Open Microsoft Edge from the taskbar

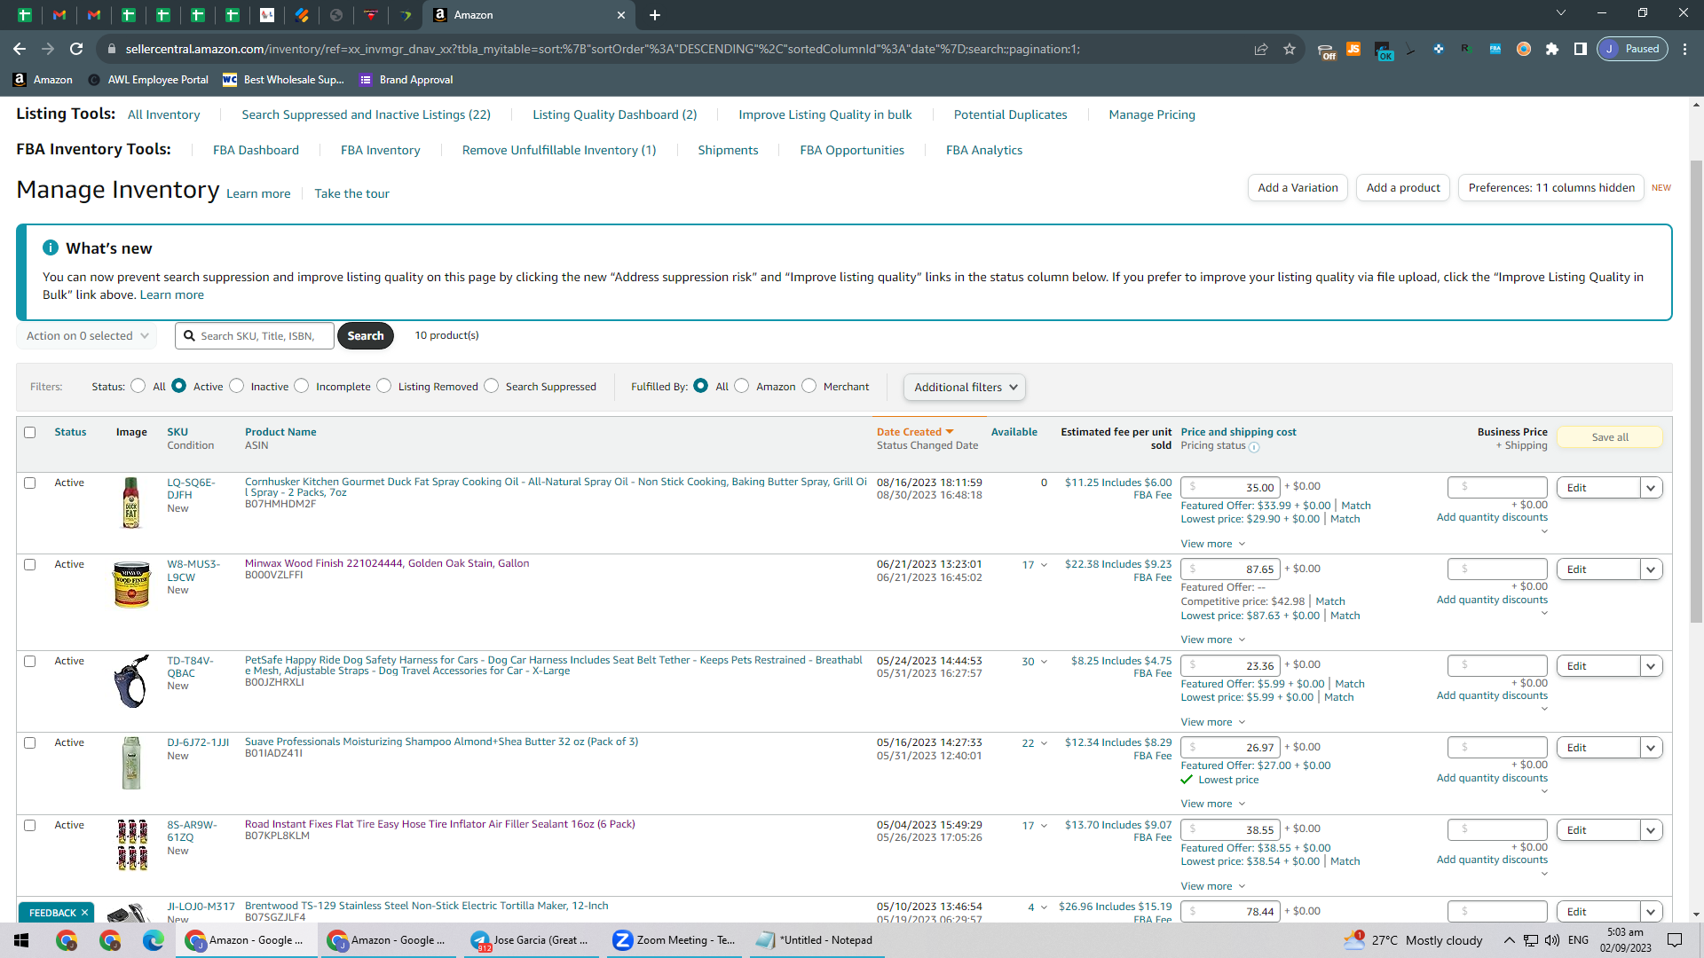(x=154, y=940)
